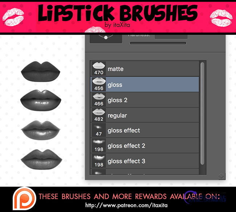The height and width of the screenshot is (212, 236).
Task: Pick the gloss effect 3 brush
Action: click(145, 161)
